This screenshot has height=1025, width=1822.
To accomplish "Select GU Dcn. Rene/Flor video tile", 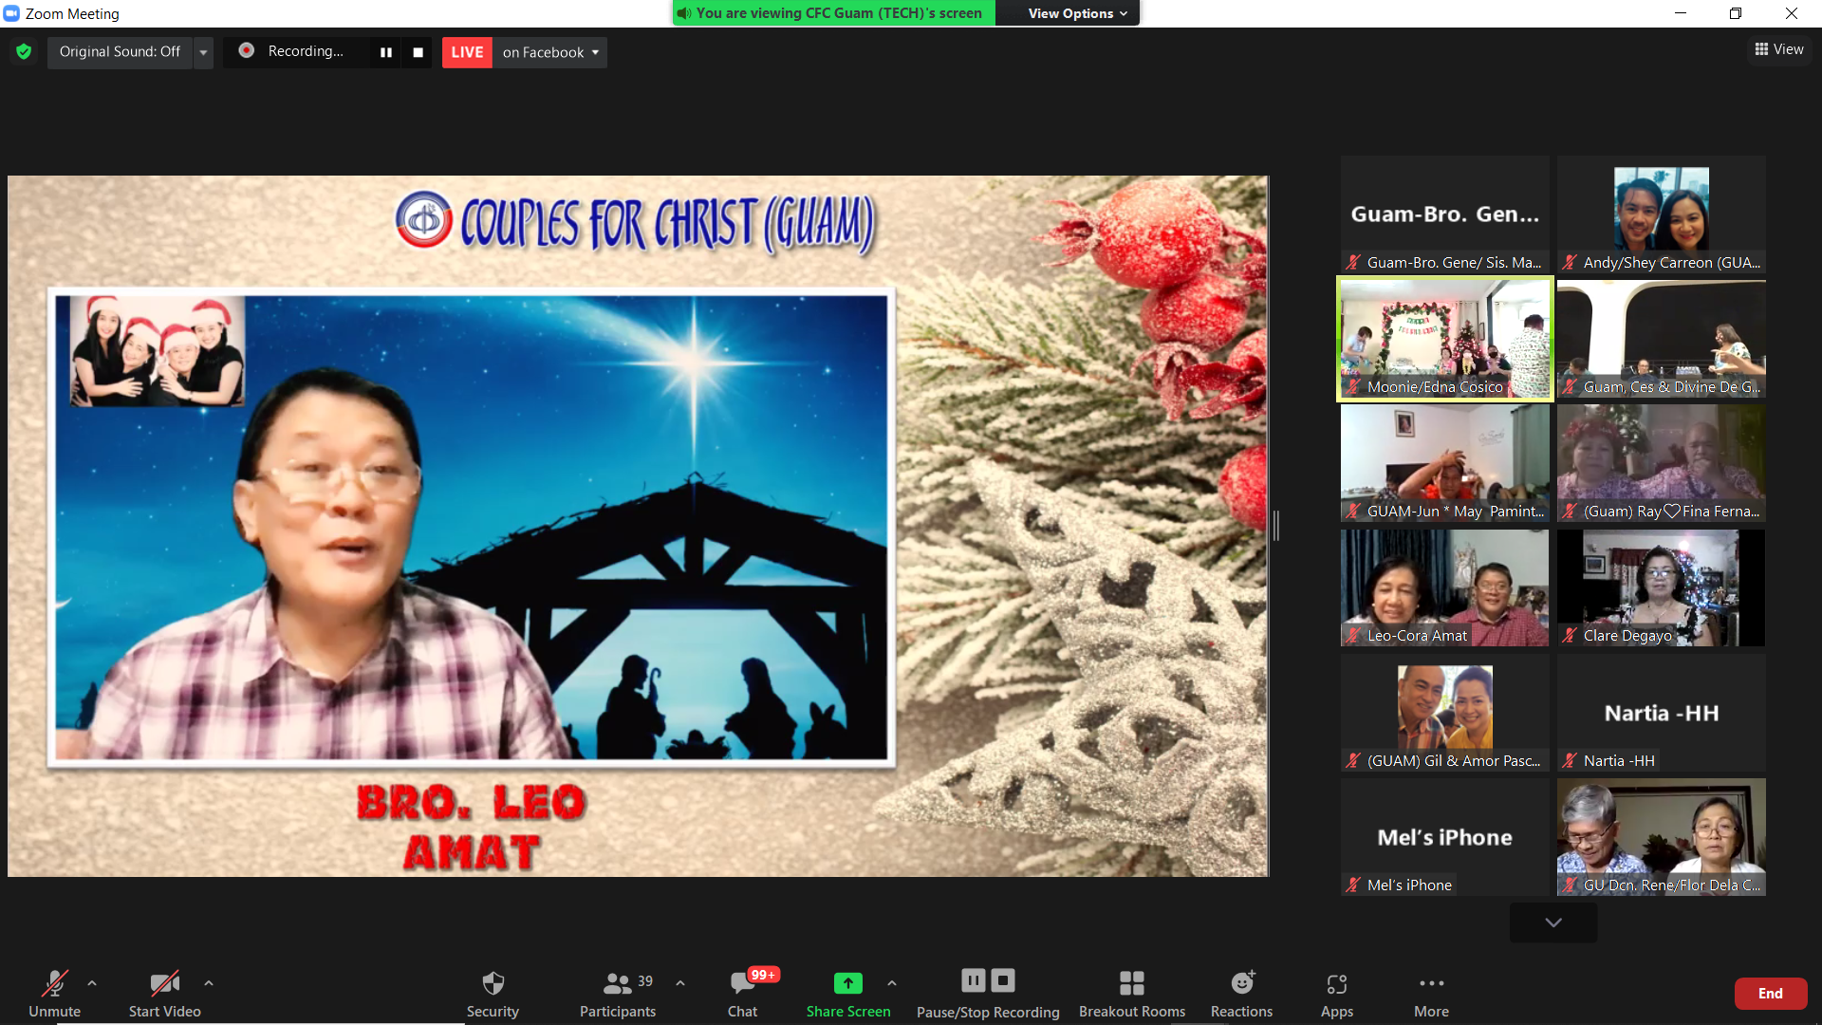I will [1662, 837].
